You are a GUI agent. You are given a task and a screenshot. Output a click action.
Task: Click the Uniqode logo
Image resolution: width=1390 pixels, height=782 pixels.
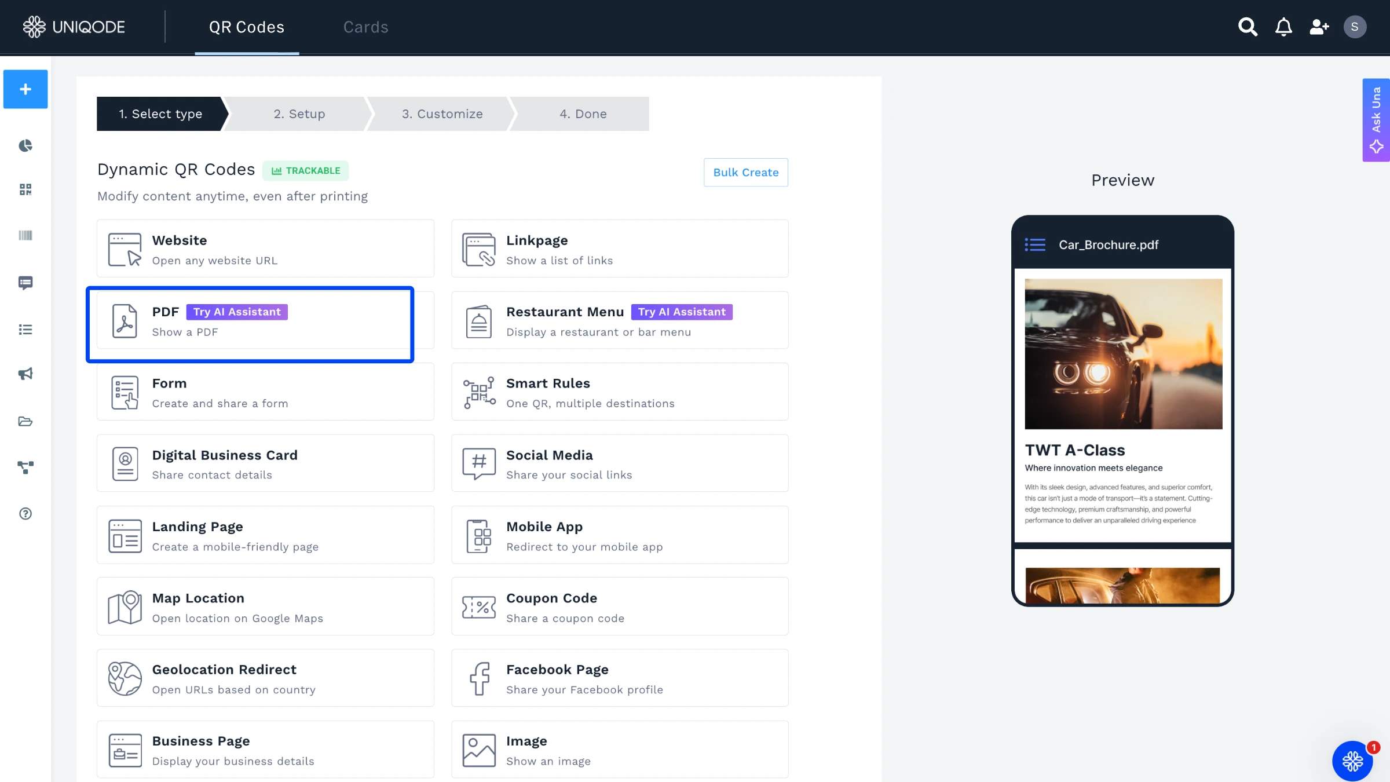click(74, 27)
